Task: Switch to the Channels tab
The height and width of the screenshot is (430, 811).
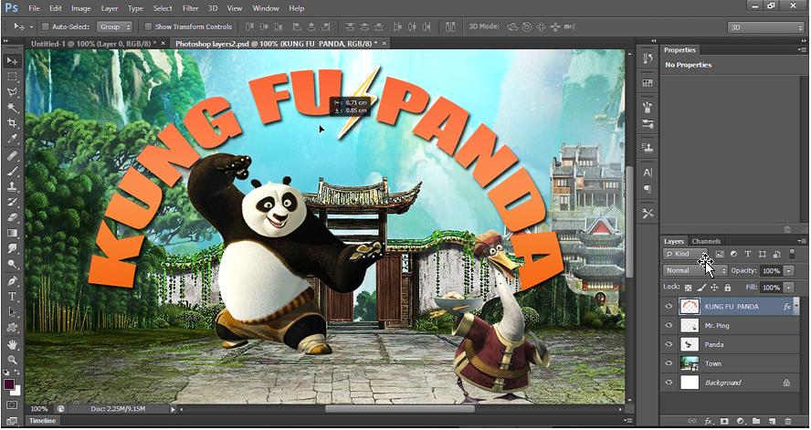Action: tap(706, 241)
